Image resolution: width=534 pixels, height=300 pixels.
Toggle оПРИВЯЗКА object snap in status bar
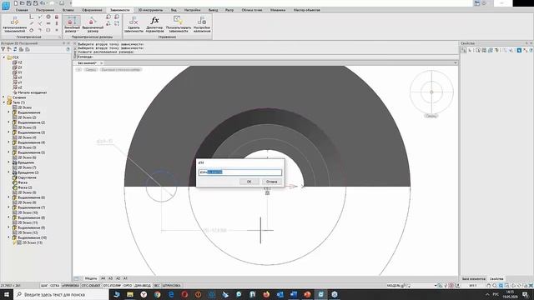tap(70, 286)
